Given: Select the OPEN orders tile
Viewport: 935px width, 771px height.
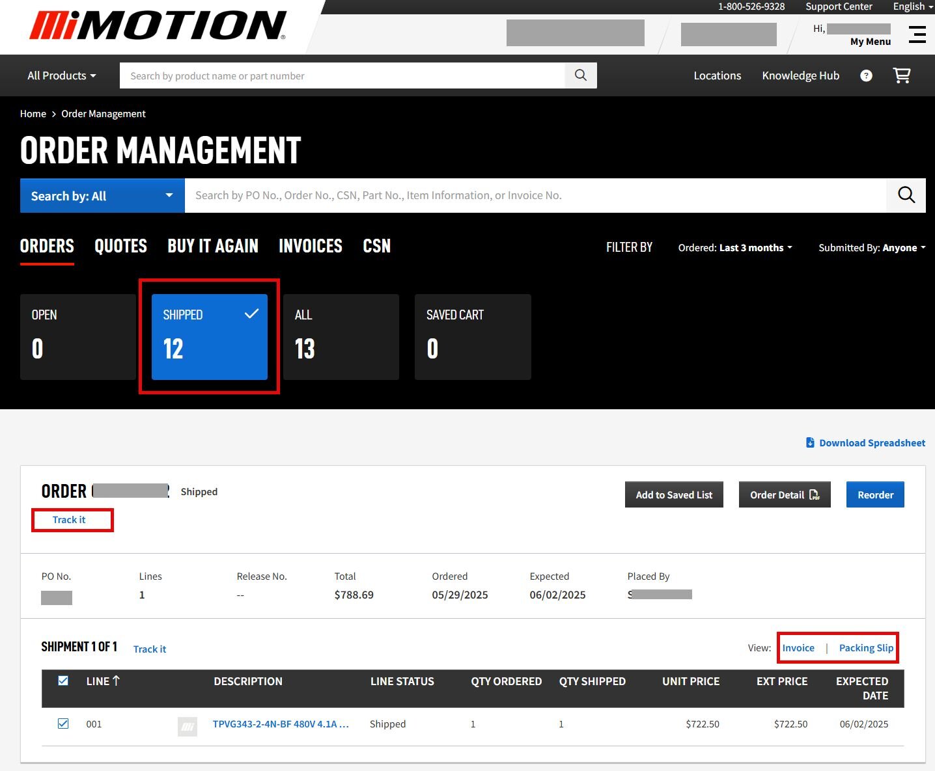Looking at the screenshot, I should pos(78,336).
